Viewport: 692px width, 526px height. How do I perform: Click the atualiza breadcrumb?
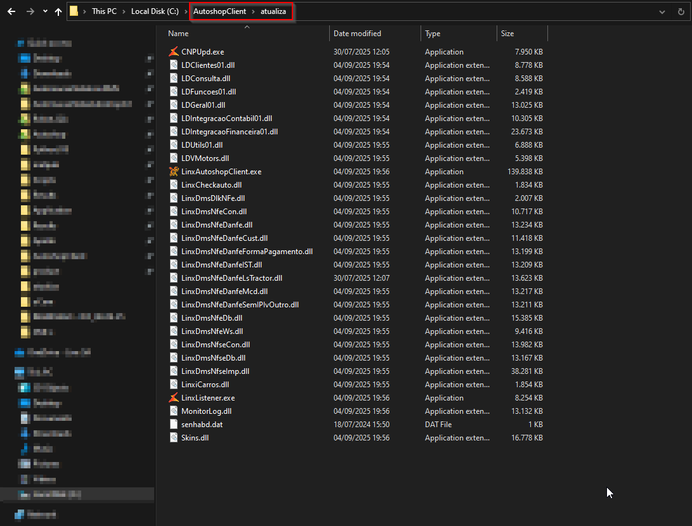pyautogui.click(x=273, y=11)
